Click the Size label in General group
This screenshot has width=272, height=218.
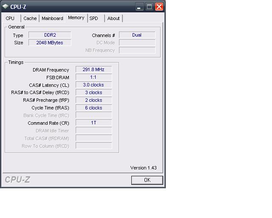point(19,43)
